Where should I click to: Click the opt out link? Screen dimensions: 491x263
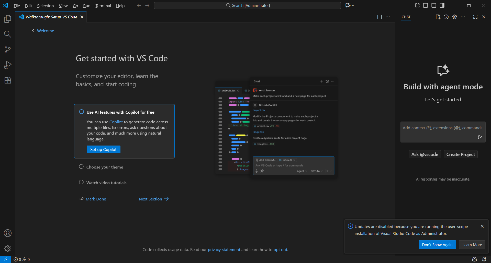coord(280,249)
